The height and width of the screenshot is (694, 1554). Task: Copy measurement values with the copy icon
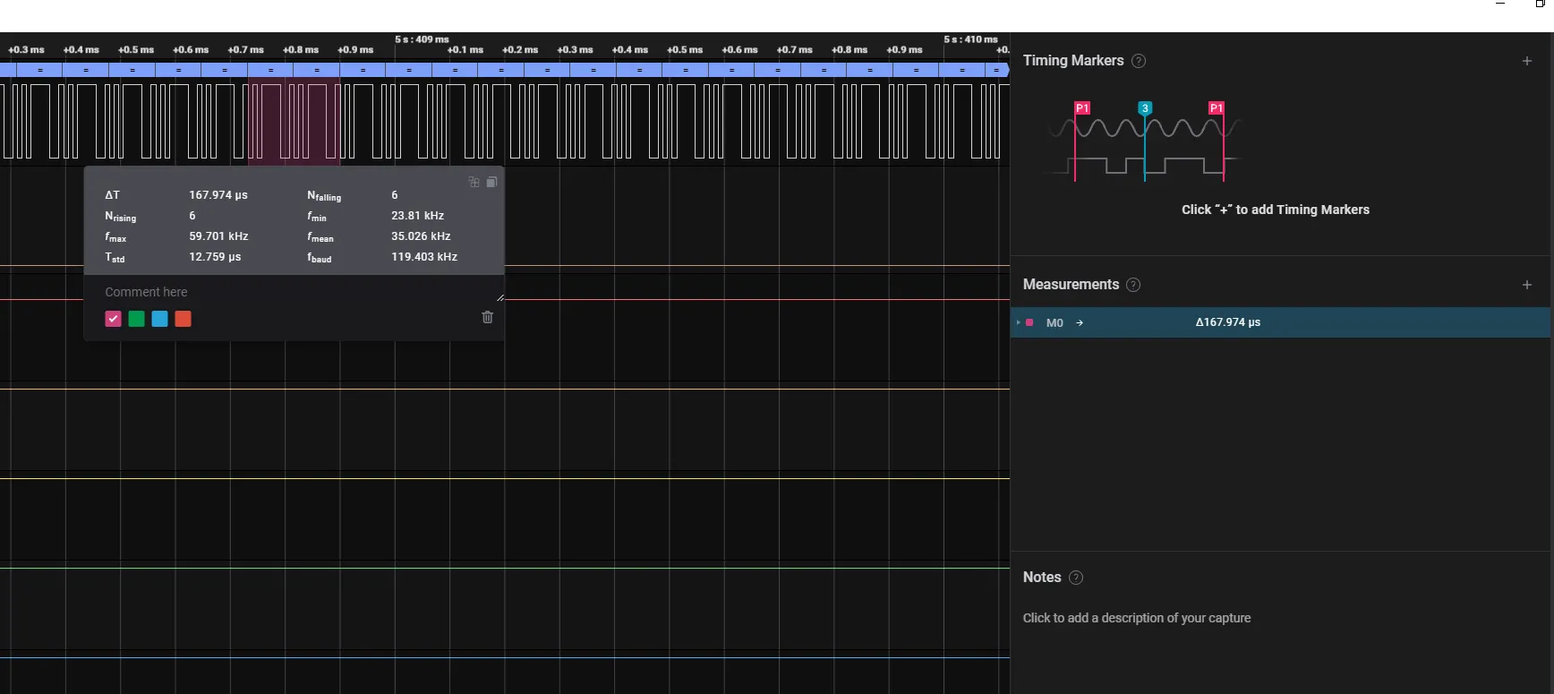[491, 182]
